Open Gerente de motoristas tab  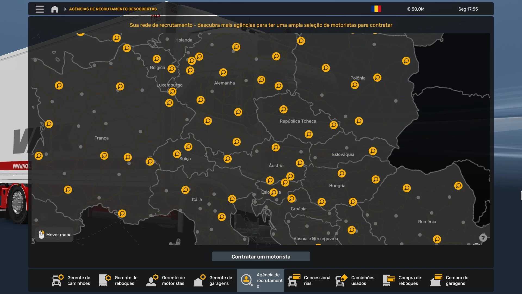click(166, 280)
